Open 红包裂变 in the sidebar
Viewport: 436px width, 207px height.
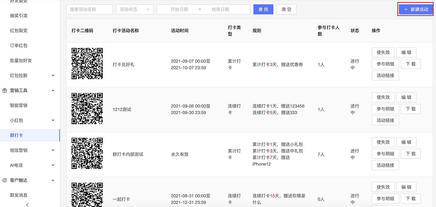pos(19,31)
